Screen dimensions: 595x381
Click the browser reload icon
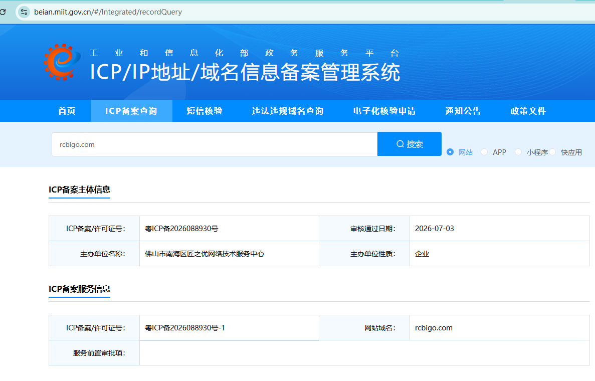pyautogui.click(x=3, y=12)
